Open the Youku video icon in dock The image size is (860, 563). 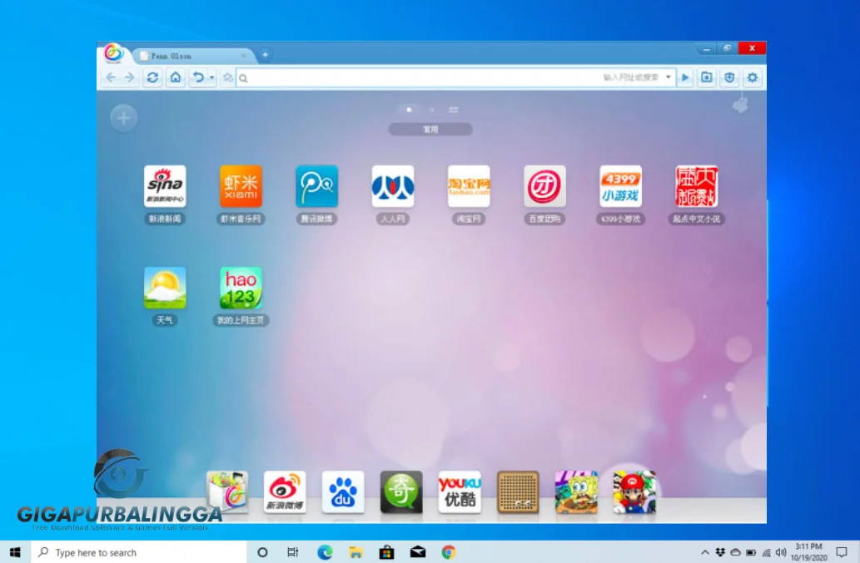[459, 491]
